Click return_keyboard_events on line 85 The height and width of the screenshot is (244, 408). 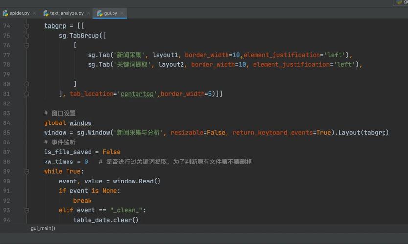272,133
